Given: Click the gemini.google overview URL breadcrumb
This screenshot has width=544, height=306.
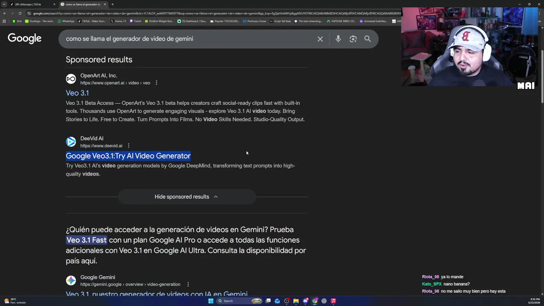Looking at the screenshot, I should (130, 284).
